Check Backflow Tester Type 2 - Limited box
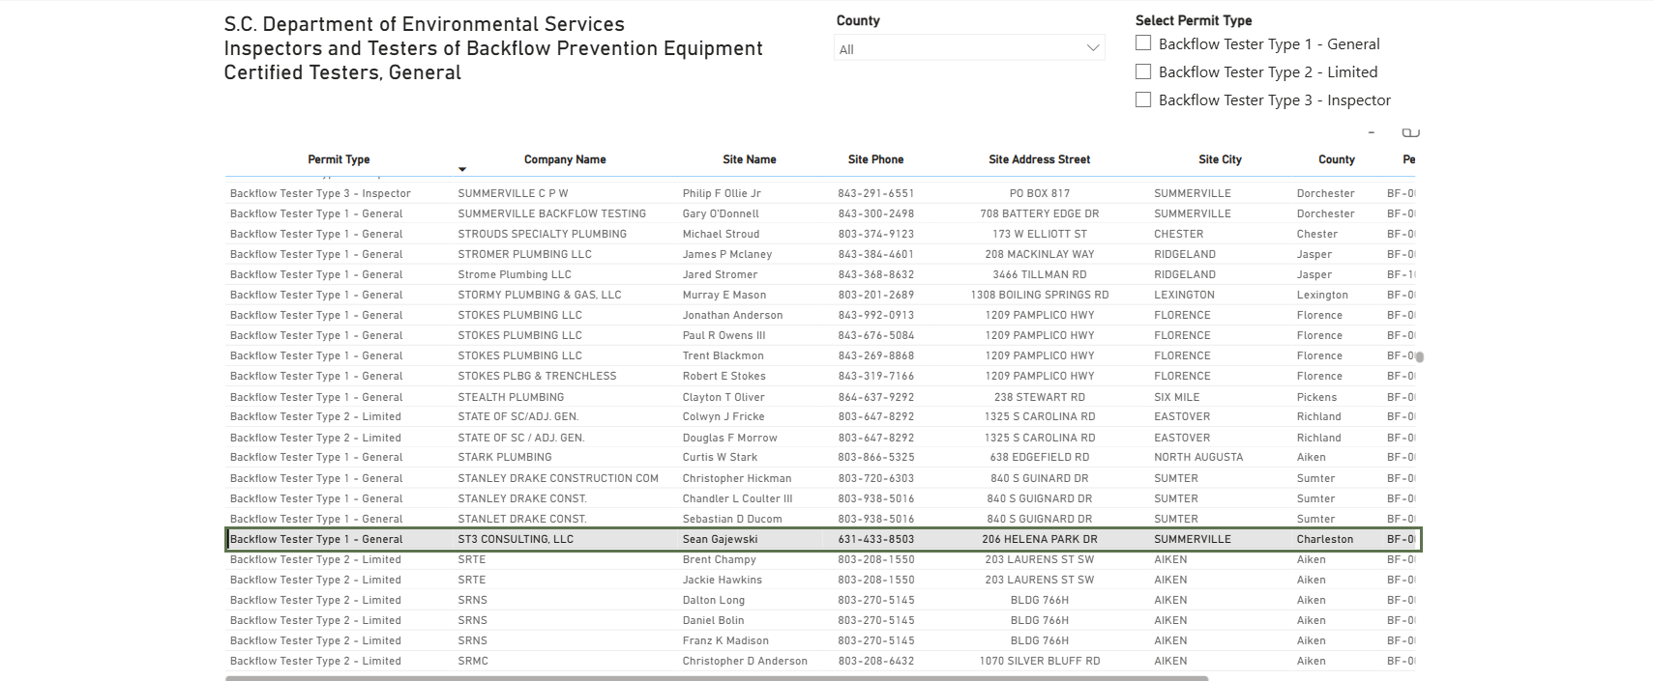This screenshot has width=1654, height=681. click(x=1143, y=71)
